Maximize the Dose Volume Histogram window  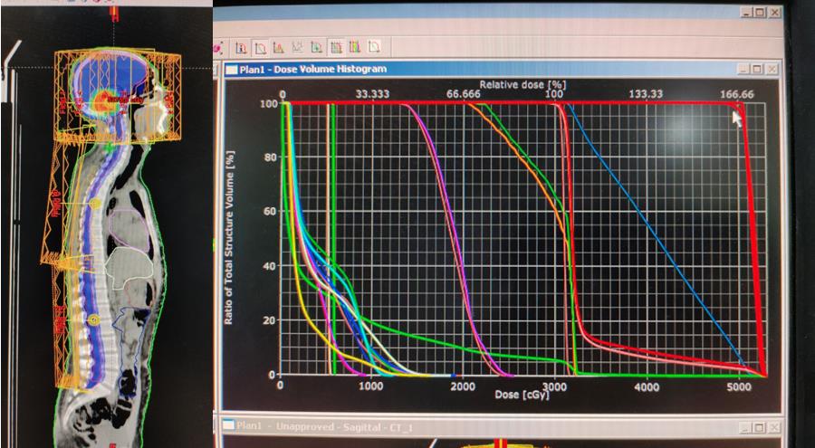(x=758, y=69)
